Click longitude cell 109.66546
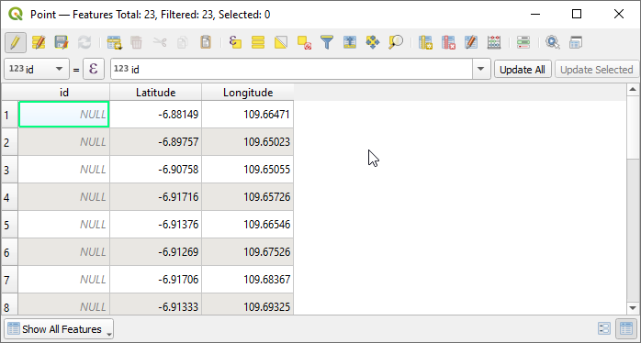Viewport: 641px width, 343px height. (247, 225)
